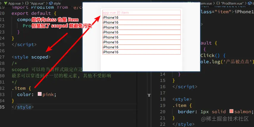The height and width of the screenshot is (127, 254).
Task: Expand the chevron after "ProdItem.vue" breadcrumb
Action: click(x=246, y=3)
